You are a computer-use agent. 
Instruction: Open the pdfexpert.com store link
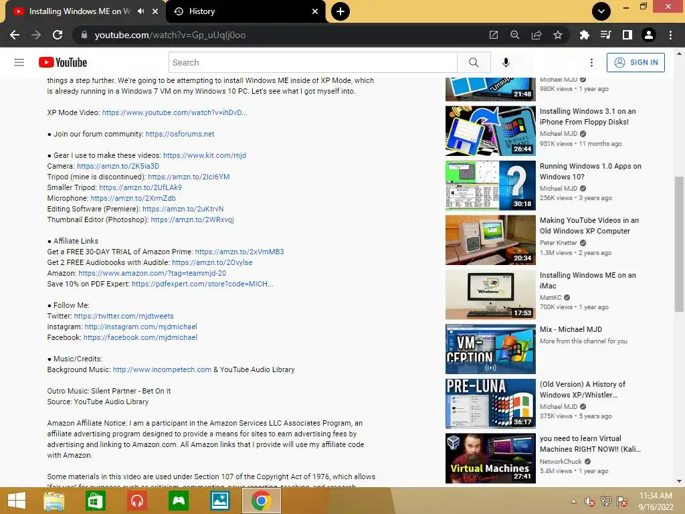coord(202,284)
